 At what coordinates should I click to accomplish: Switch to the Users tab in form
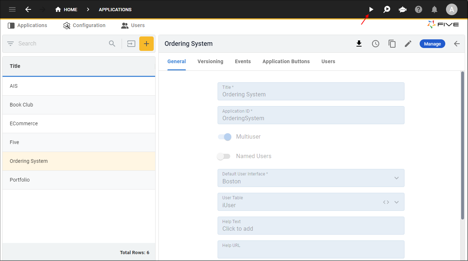(328, 62)
